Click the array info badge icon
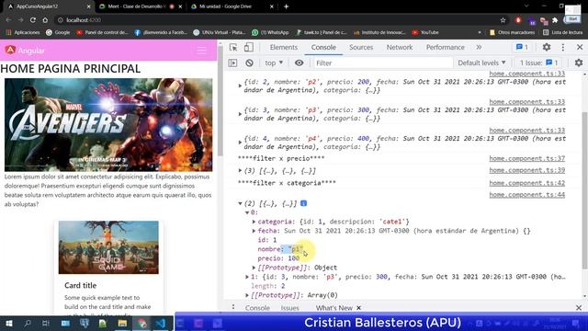 point(304,203)
